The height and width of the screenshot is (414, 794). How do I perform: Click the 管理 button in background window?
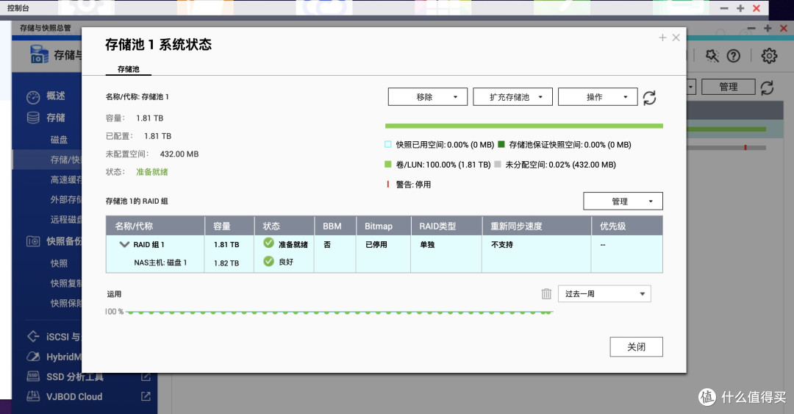[x=728, y=87]
